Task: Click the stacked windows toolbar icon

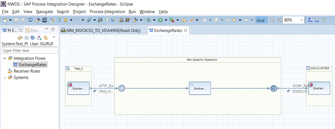Action: pos(77,20)
